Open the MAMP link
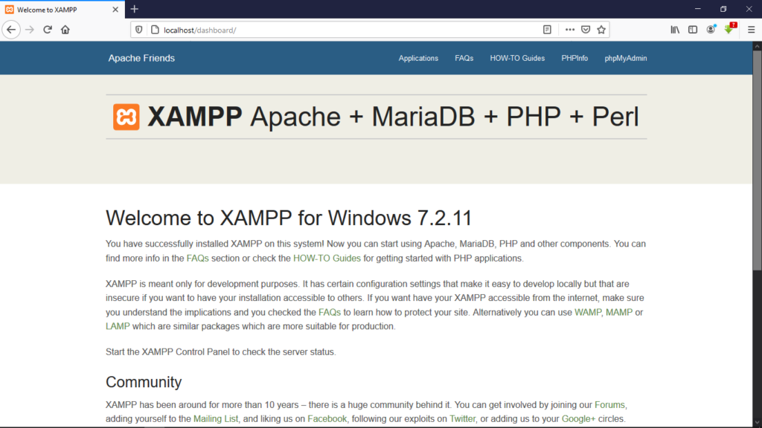The height and width of the screenshot is (428, 762). (x=618, y=312)
